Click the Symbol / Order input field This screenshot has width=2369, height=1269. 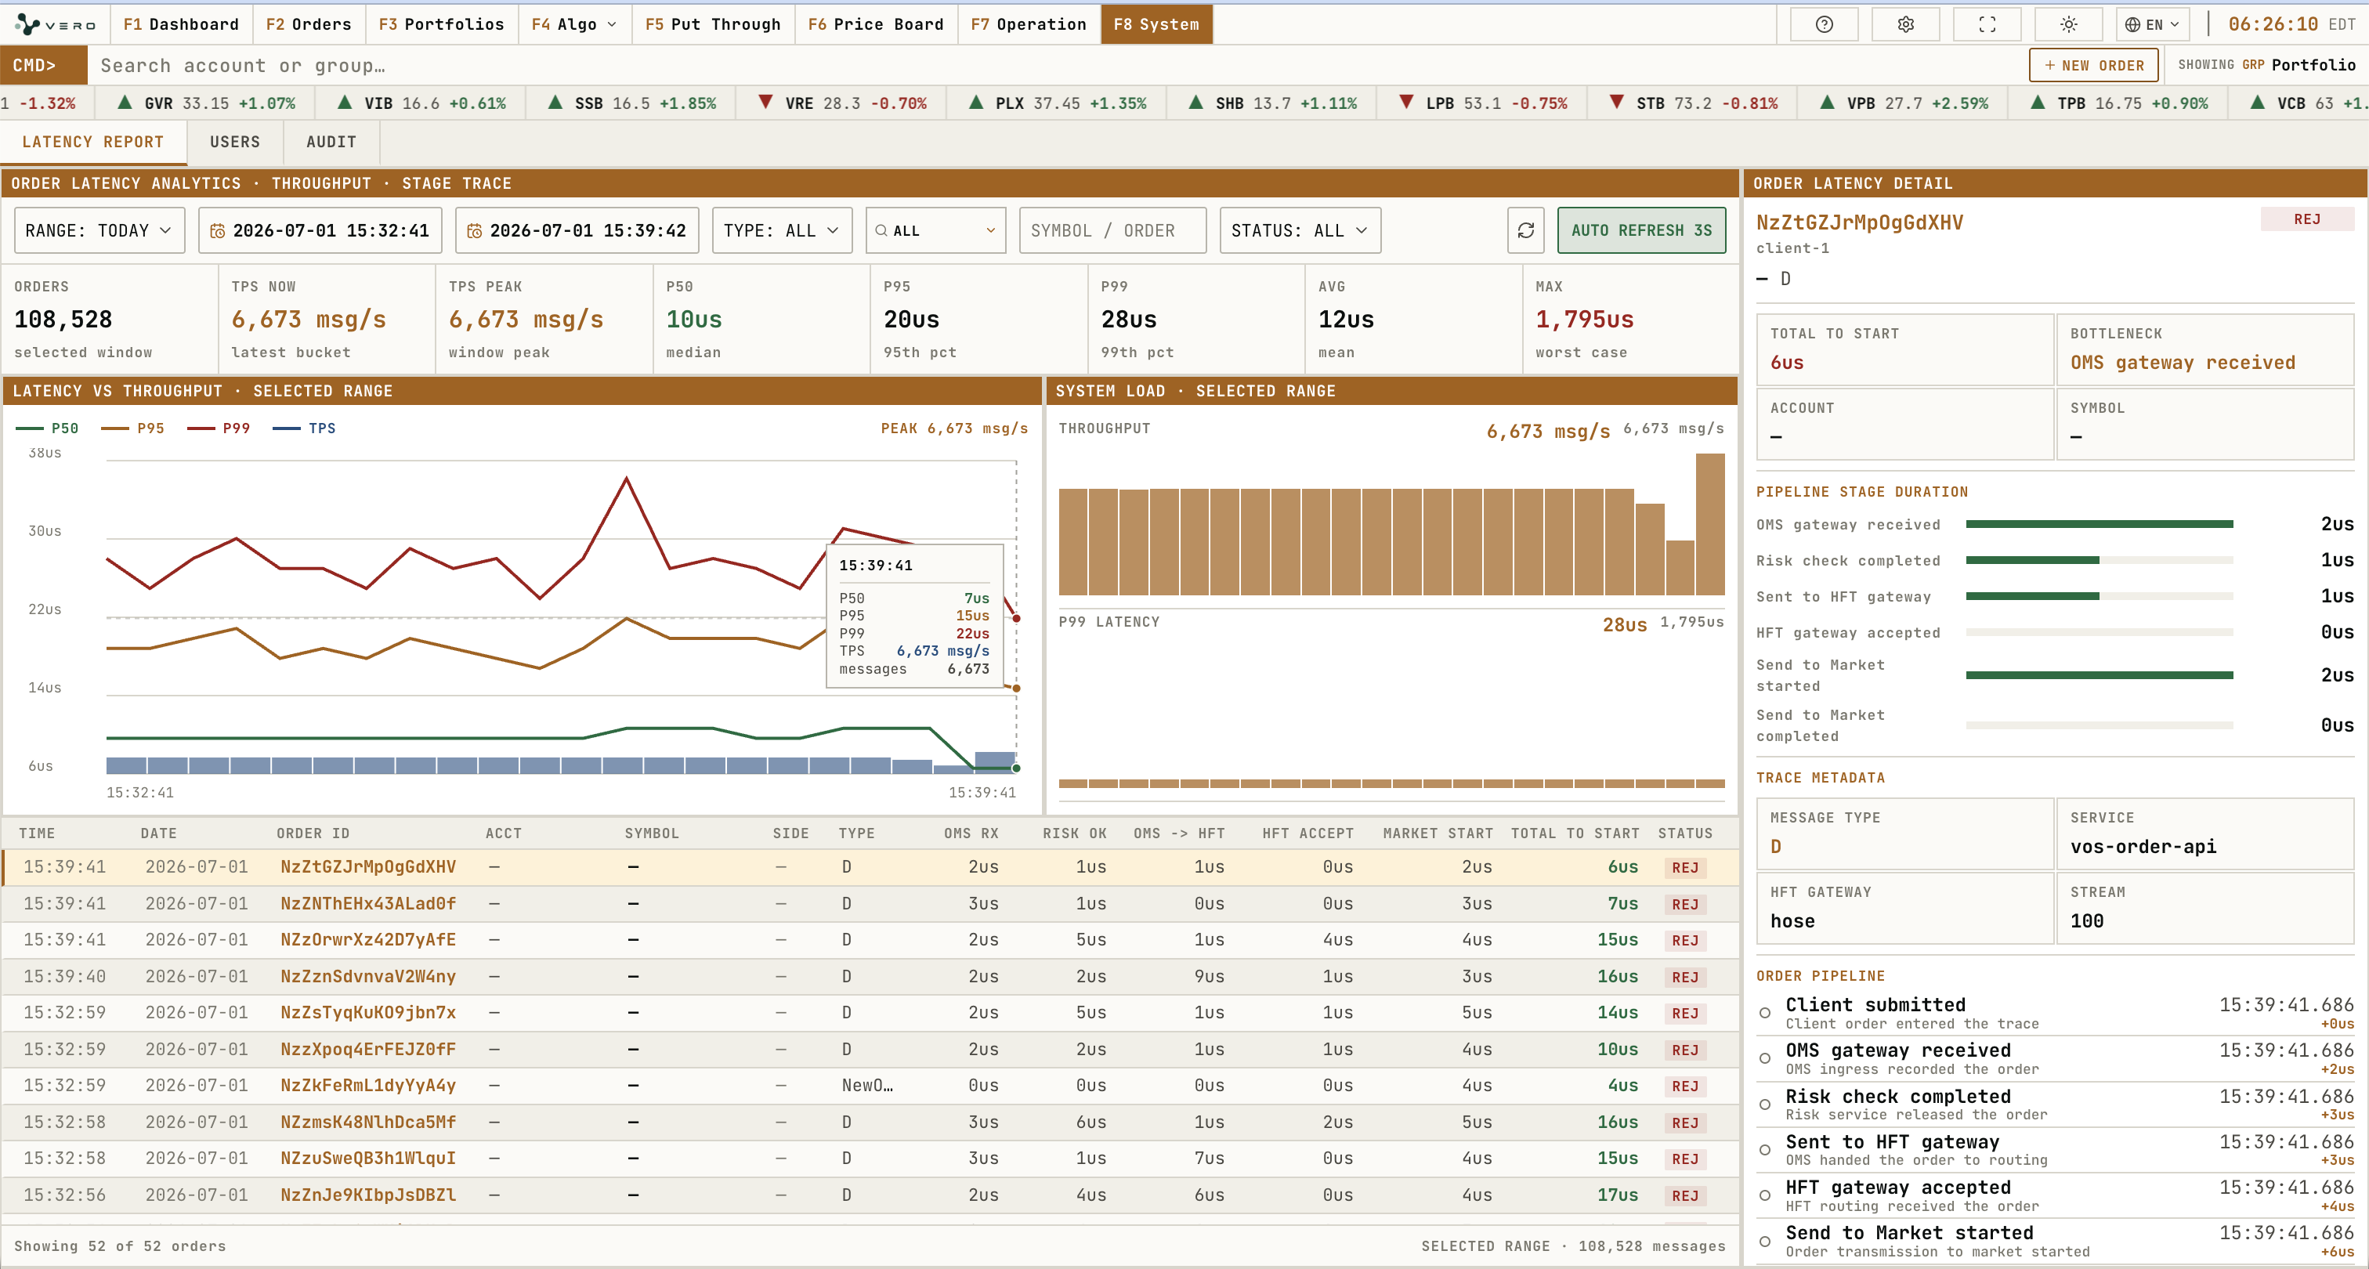point(1112,230)
